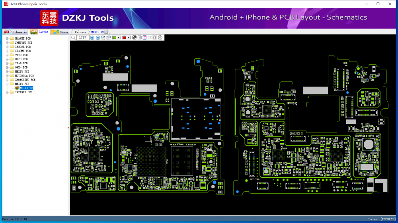
Task: Switch to the Layout tab
Action: click(39, 32)
